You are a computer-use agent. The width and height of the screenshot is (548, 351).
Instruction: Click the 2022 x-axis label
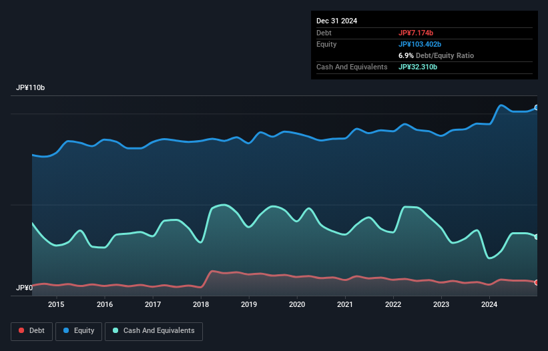tap(393, 304)
